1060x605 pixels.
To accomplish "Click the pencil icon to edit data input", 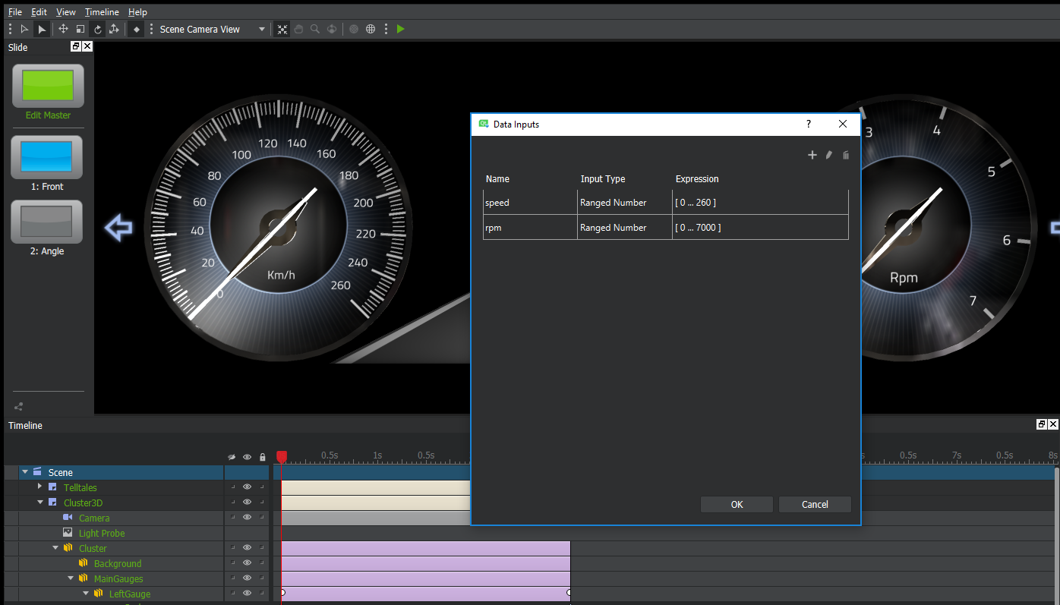I will pos(829,155).
